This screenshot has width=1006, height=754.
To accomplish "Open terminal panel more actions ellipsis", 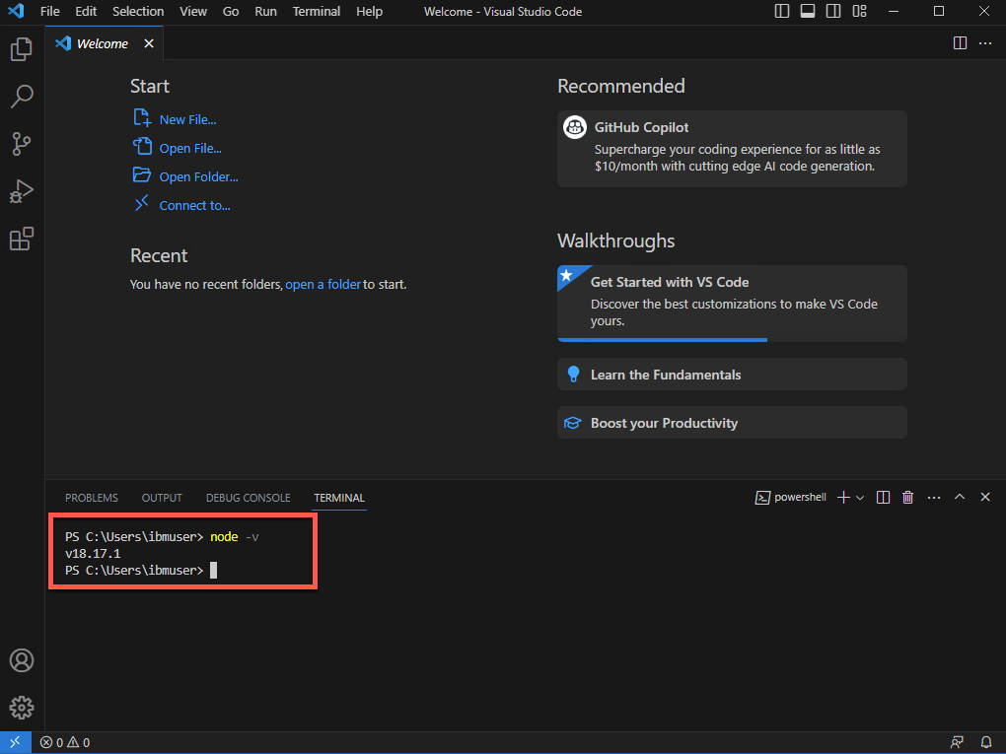I will click(934, 498).
